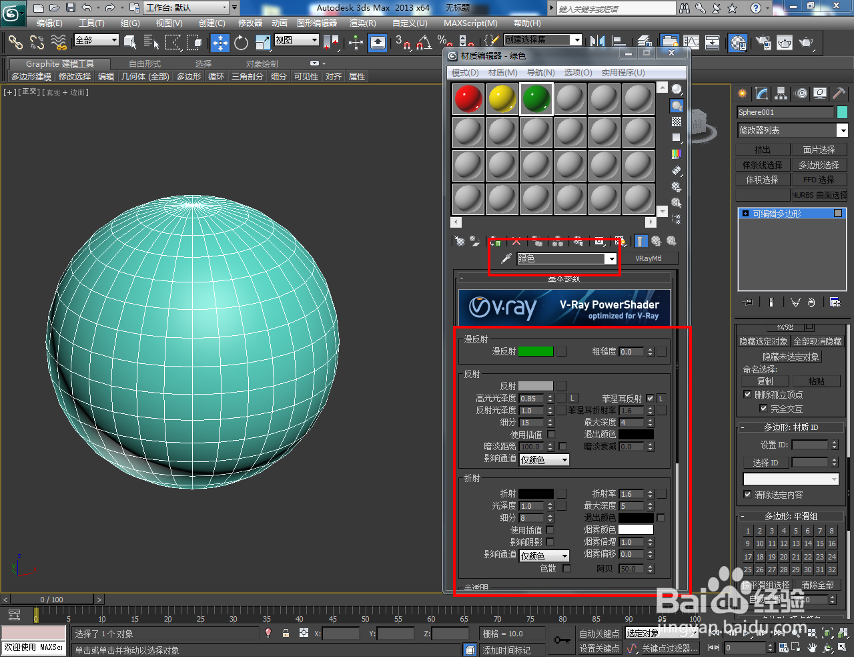Viewport: 854px width, 657px height.
Task: Click Get Material icon in material editor
Action: [459, 241]
